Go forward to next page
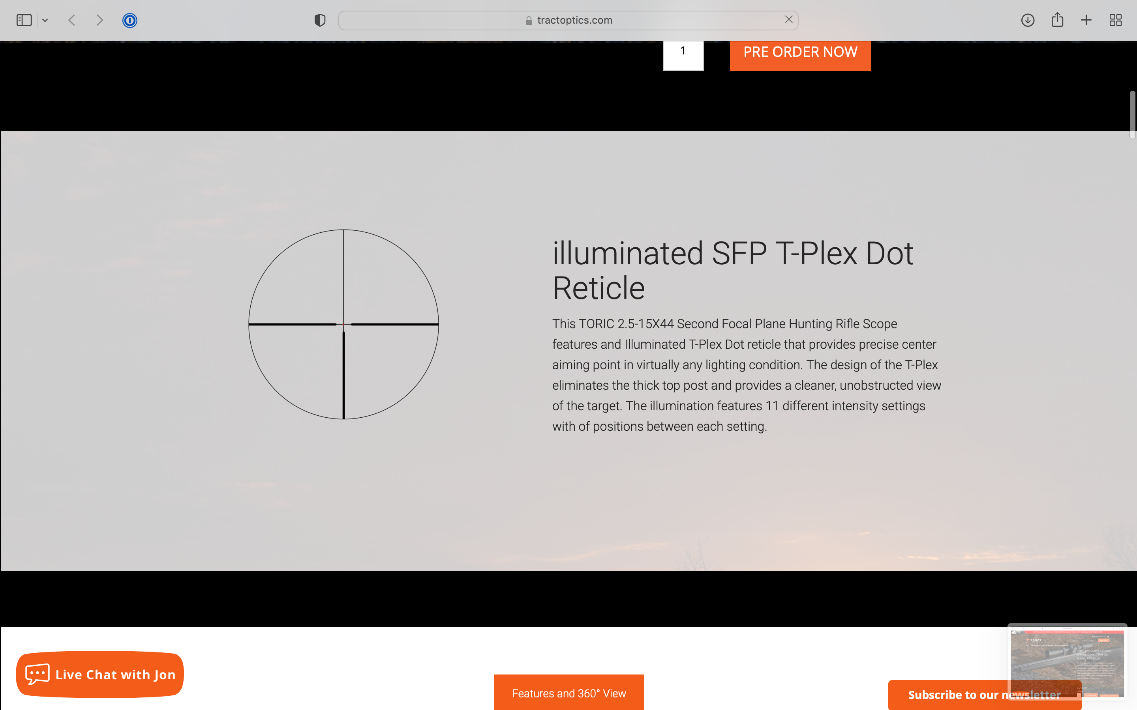The width and height of the screenshot is (1137, 710). pyautogui.click(x=99, y=20)
